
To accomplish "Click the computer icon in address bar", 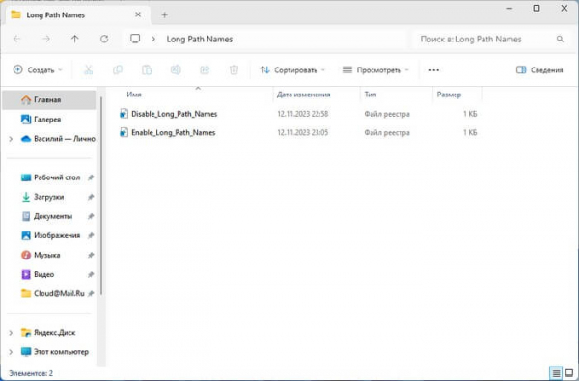I will tap(135, 39).
